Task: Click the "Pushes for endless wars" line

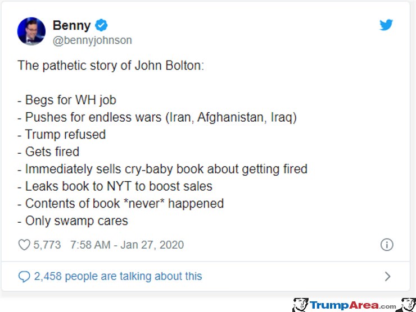Action: tap(157, 117)
